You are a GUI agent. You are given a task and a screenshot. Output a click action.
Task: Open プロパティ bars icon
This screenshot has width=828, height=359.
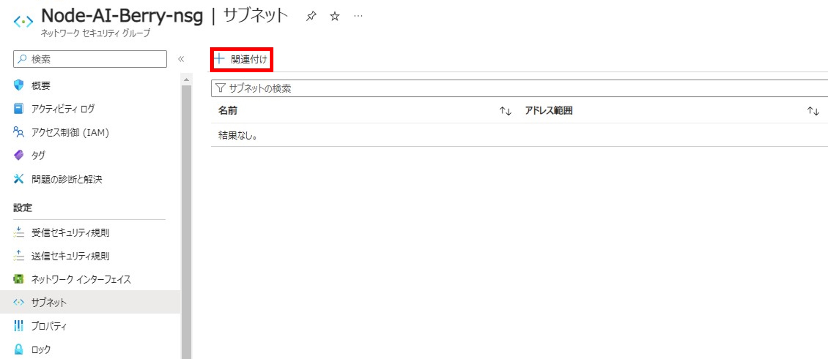pos(19,326)
